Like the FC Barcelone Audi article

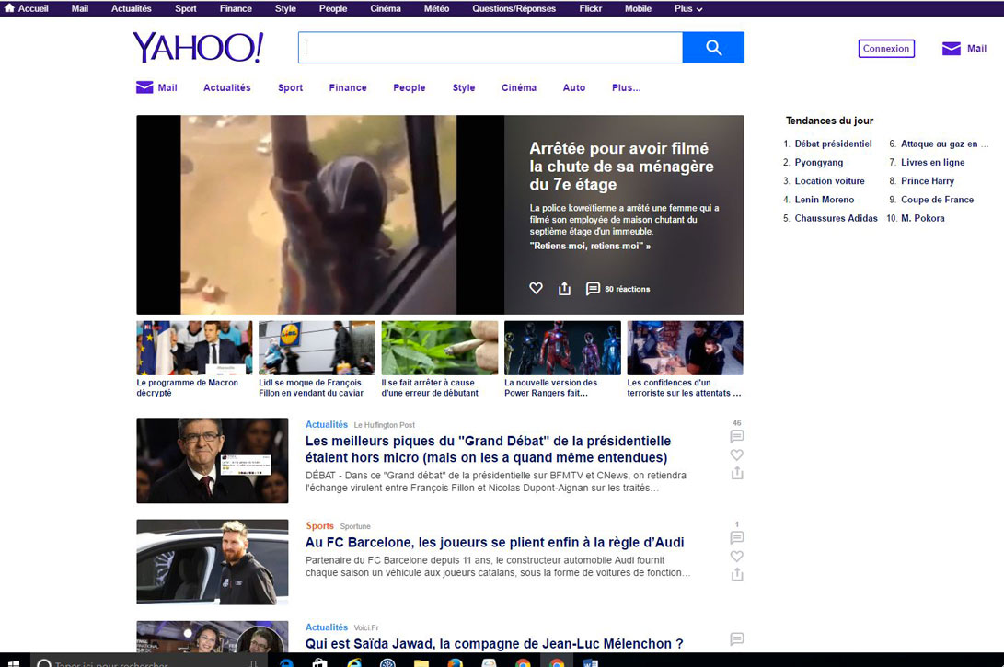(737, 557)
